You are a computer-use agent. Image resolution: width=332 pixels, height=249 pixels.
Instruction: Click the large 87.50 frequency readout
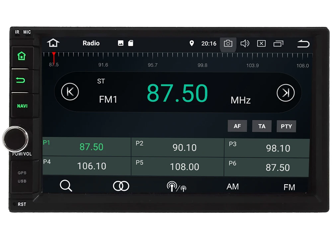[x=177, y=93]
